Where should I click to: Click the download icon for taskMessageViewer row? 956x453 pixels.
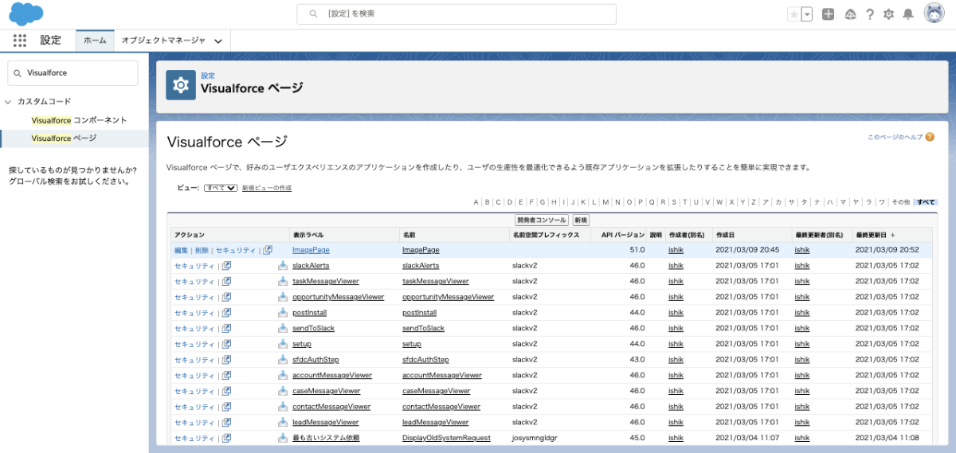[283, 281]
